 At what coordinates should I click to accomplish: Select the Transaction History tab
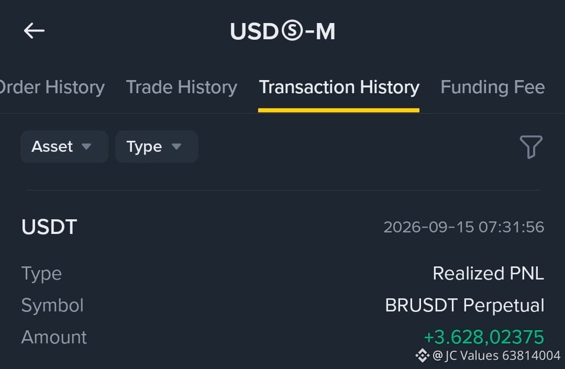point(339,87)
